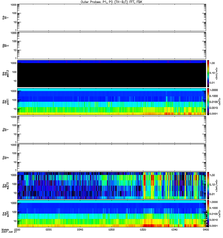
Task: Pick the 0240 time axis marker
Action: (80, 230)
